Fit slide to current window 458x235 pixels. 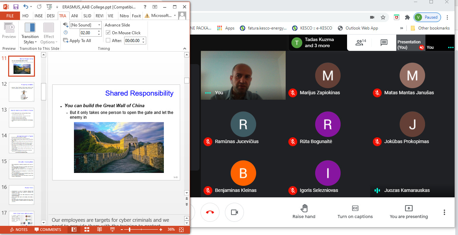pyautogui.click(x=182, y=230)
